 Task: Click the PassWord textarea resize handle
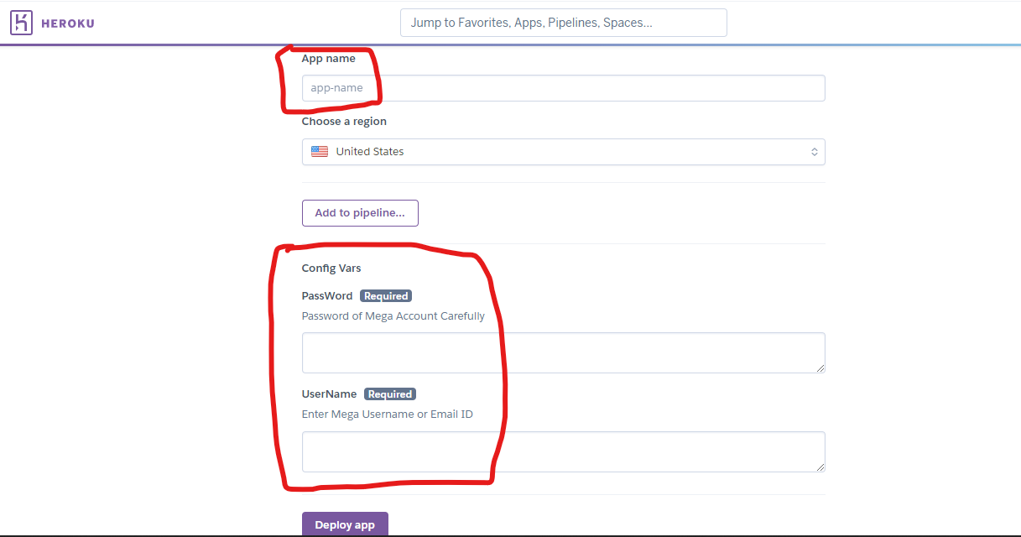pos(820,368)
